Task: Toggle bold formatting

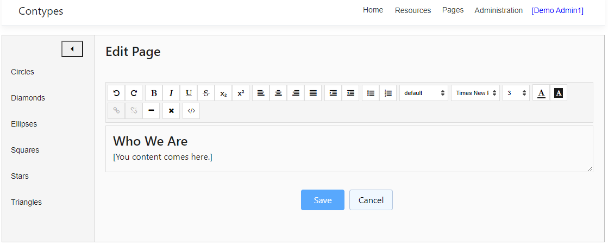Action: coord(154,93)
